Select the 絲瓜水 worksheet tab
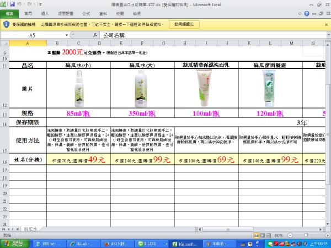The width and height of the screenshot is (331, 248). point(30,228)
